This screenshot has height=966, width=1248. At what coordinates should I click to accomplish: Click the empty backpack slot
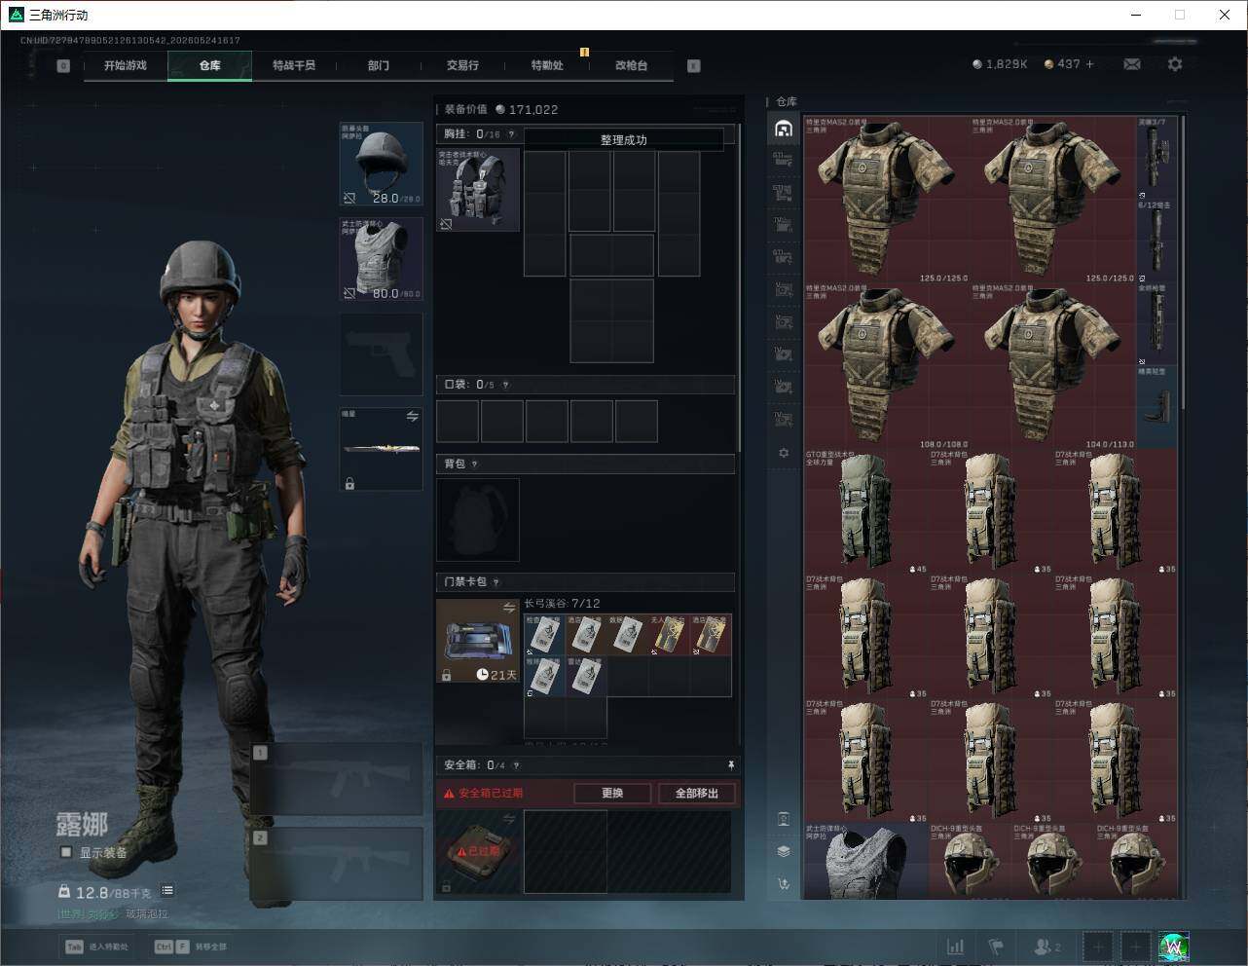478,520
